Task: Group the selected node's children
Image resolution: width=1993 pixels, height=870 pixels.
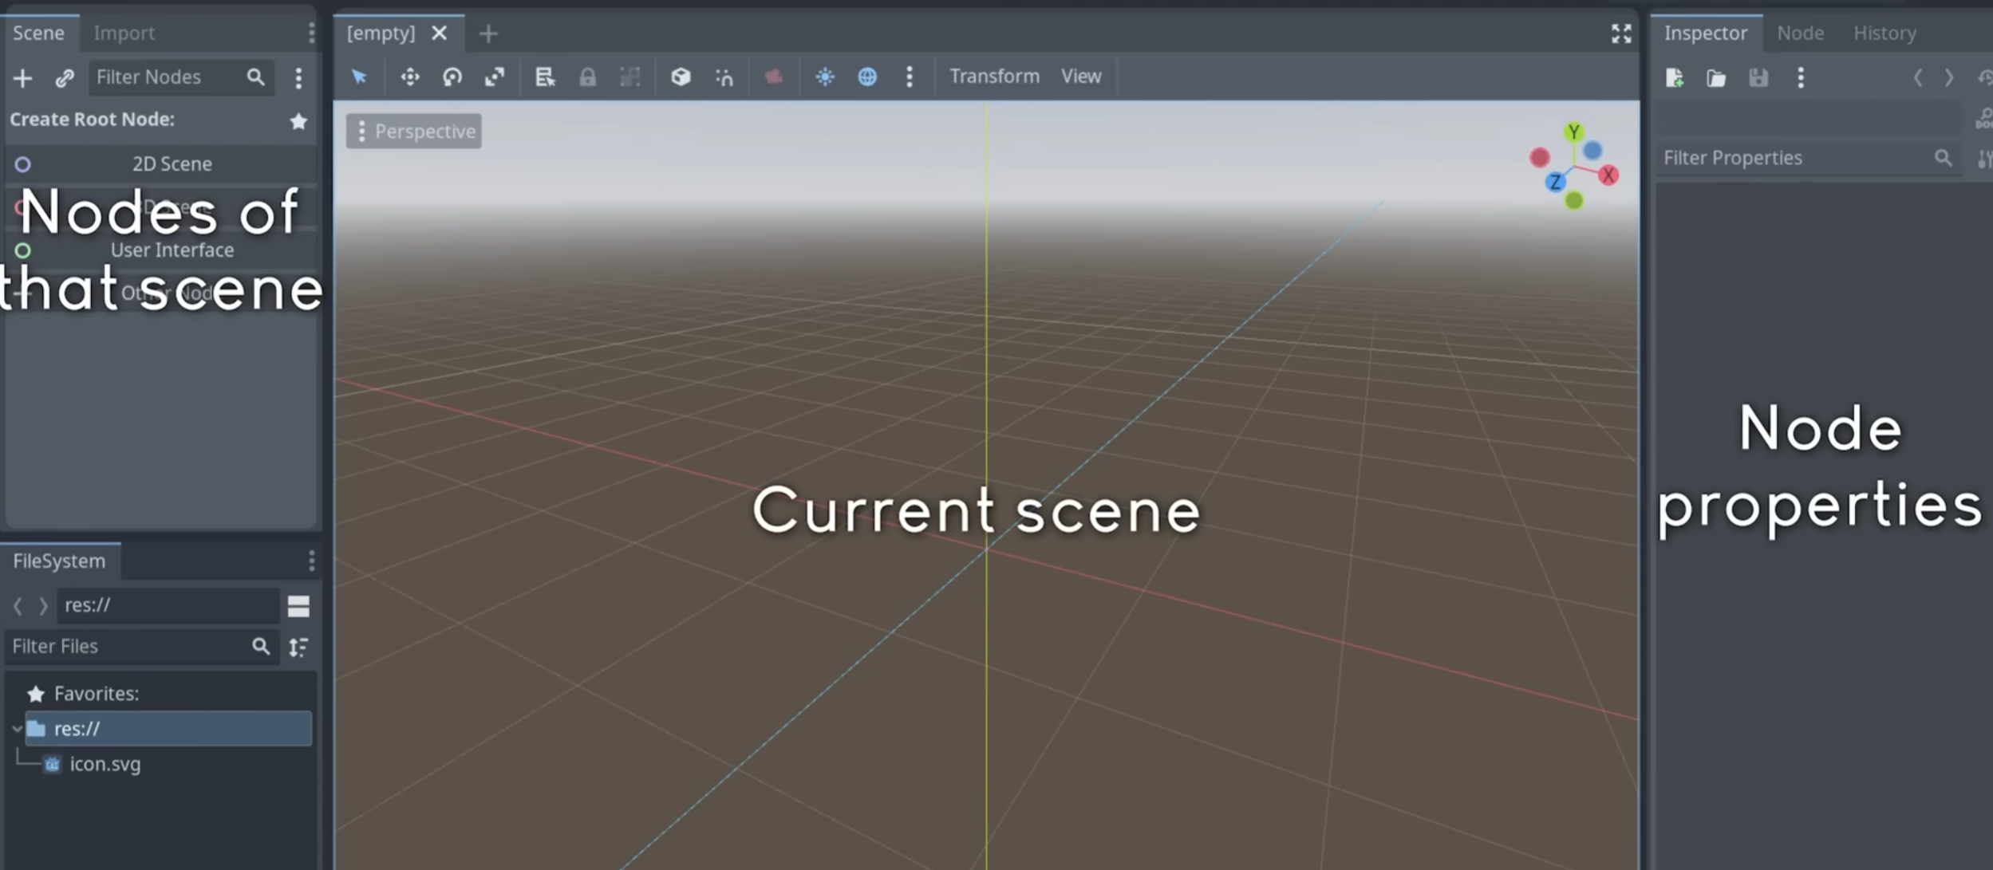Action: 630,77
